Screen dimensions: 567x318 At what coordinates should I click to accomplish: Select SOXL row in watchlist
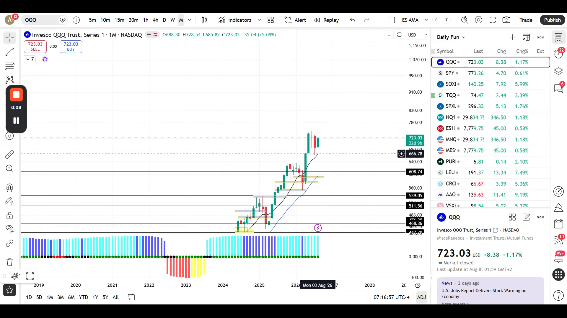point(490,84)
